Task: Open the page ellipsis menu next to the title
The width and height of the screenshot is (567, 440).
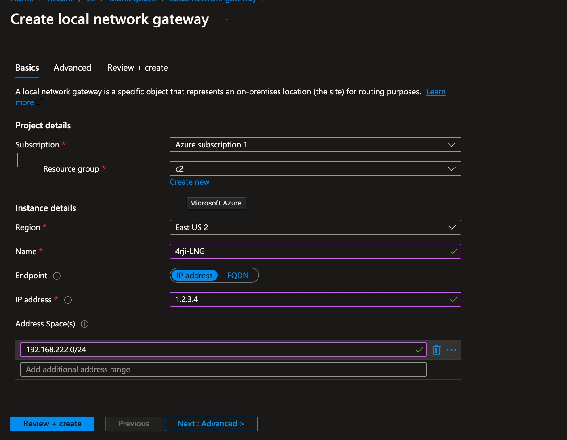Action: click(x=229, y=19)
